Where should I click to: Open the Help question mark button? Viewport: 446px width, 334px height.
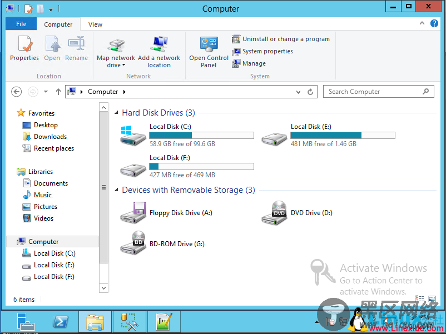click(x=434, y=23)
